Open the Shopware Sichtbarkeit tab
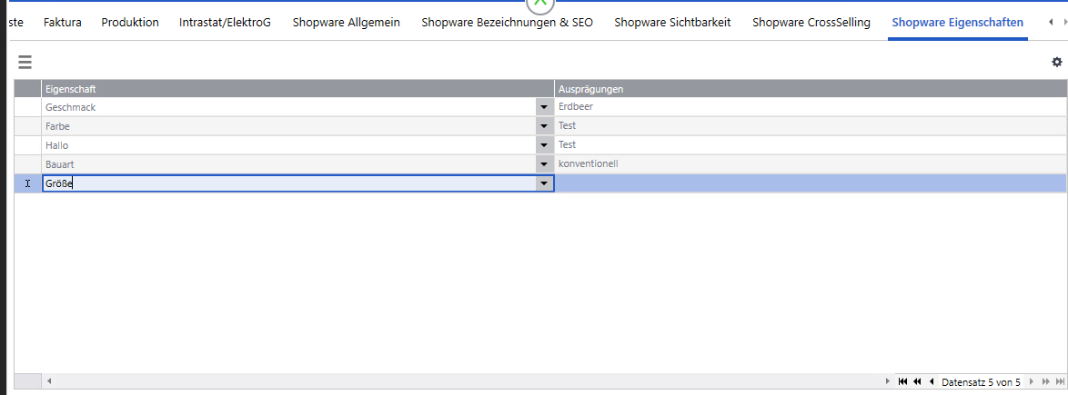 pos(672,23)
